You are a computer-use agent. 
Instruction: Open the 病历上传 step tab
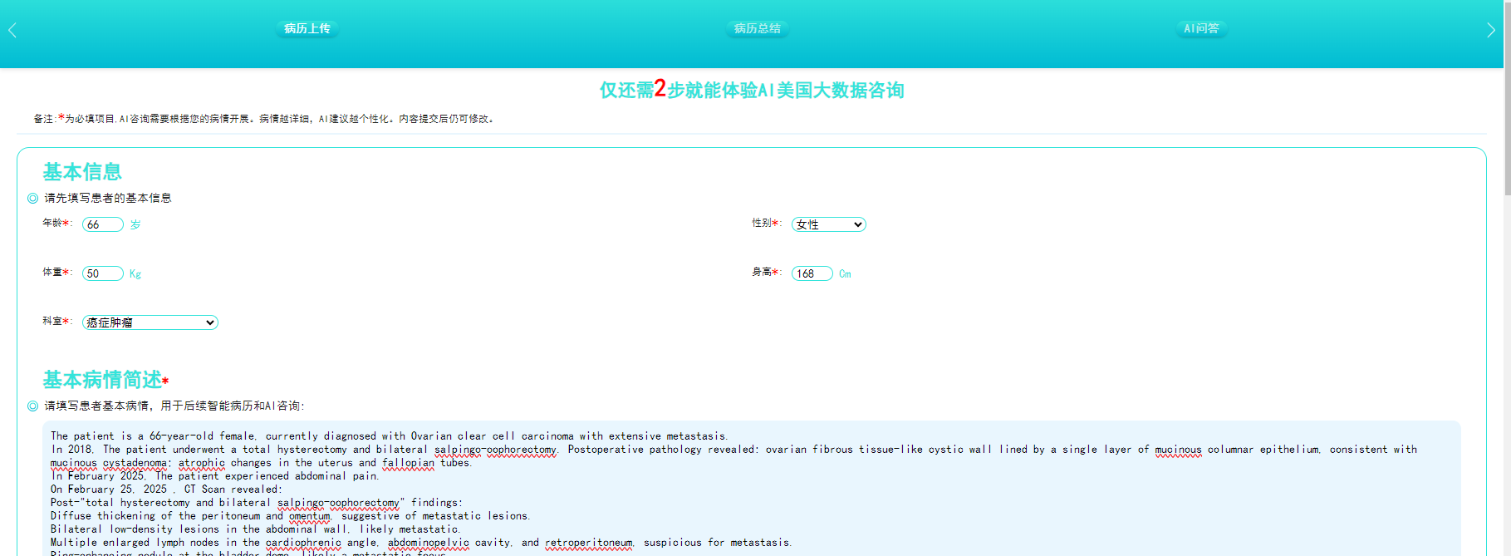tap(307, 28)
